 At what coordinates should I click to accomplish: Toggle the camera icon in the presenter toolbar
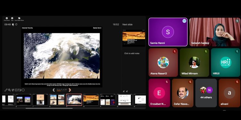tap(20, 90)
